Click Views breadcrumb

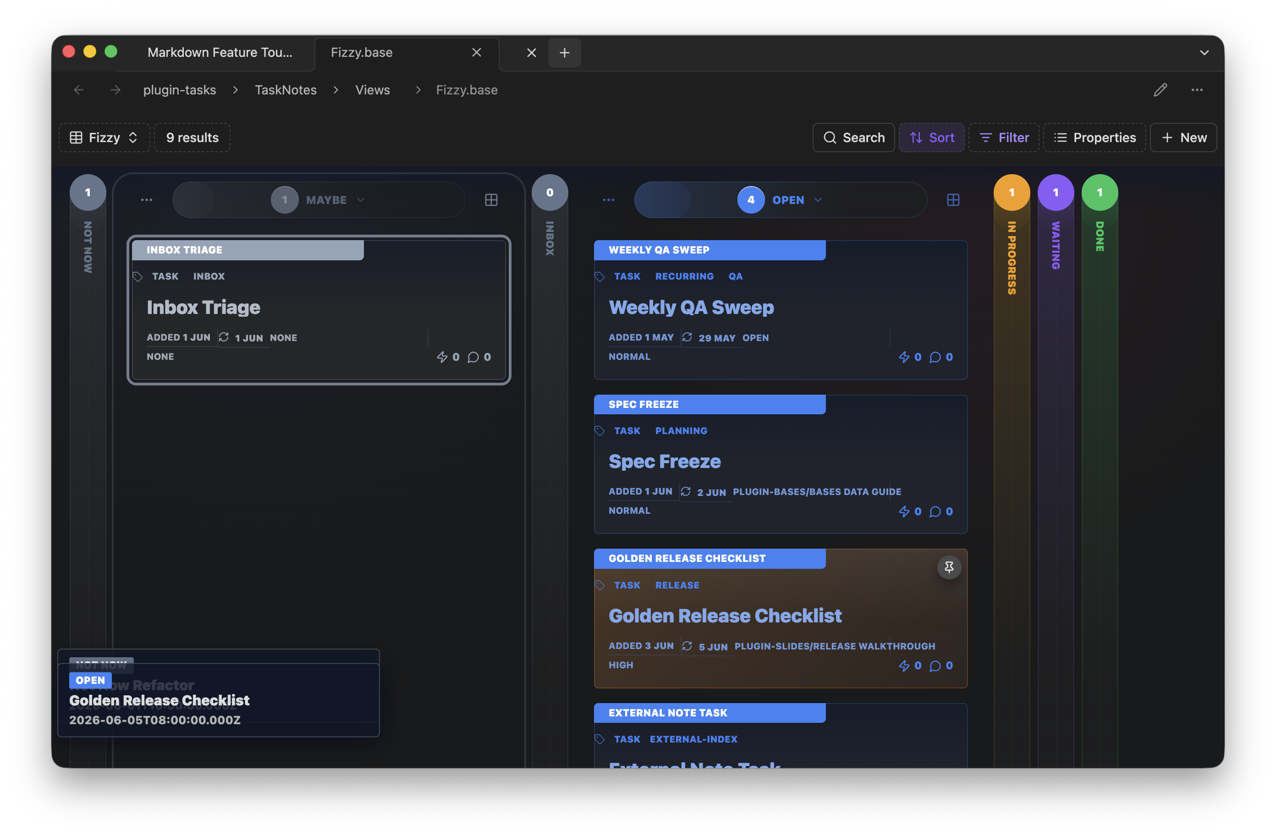(373, 90)
